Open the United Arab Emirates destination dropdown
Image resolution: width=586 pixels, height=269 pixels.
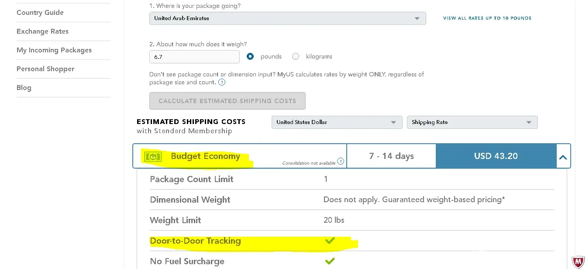287,18
